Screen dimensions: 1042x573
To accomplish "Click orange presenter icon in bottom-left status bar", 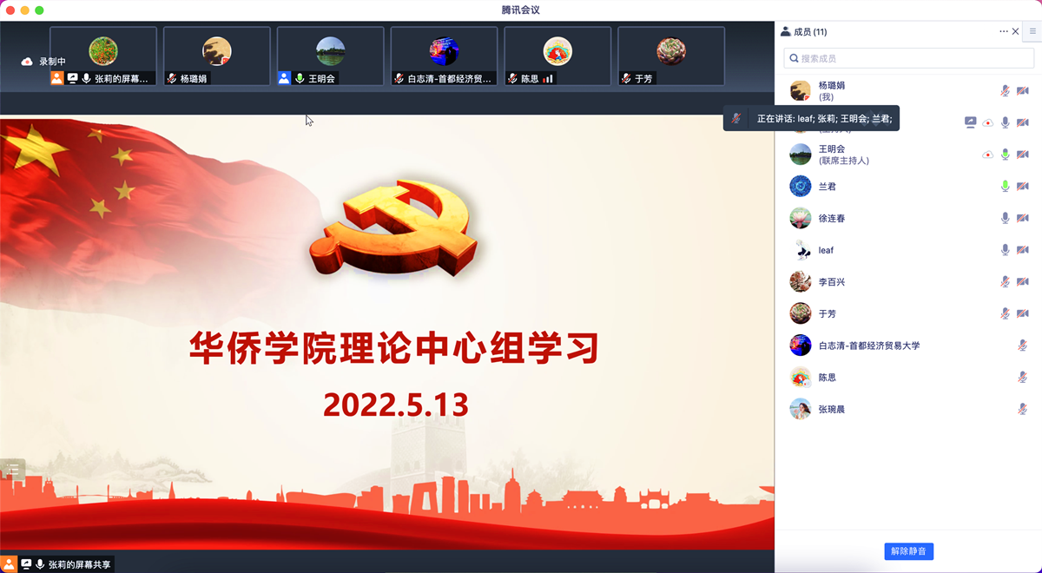I will (x=8, y=564).
